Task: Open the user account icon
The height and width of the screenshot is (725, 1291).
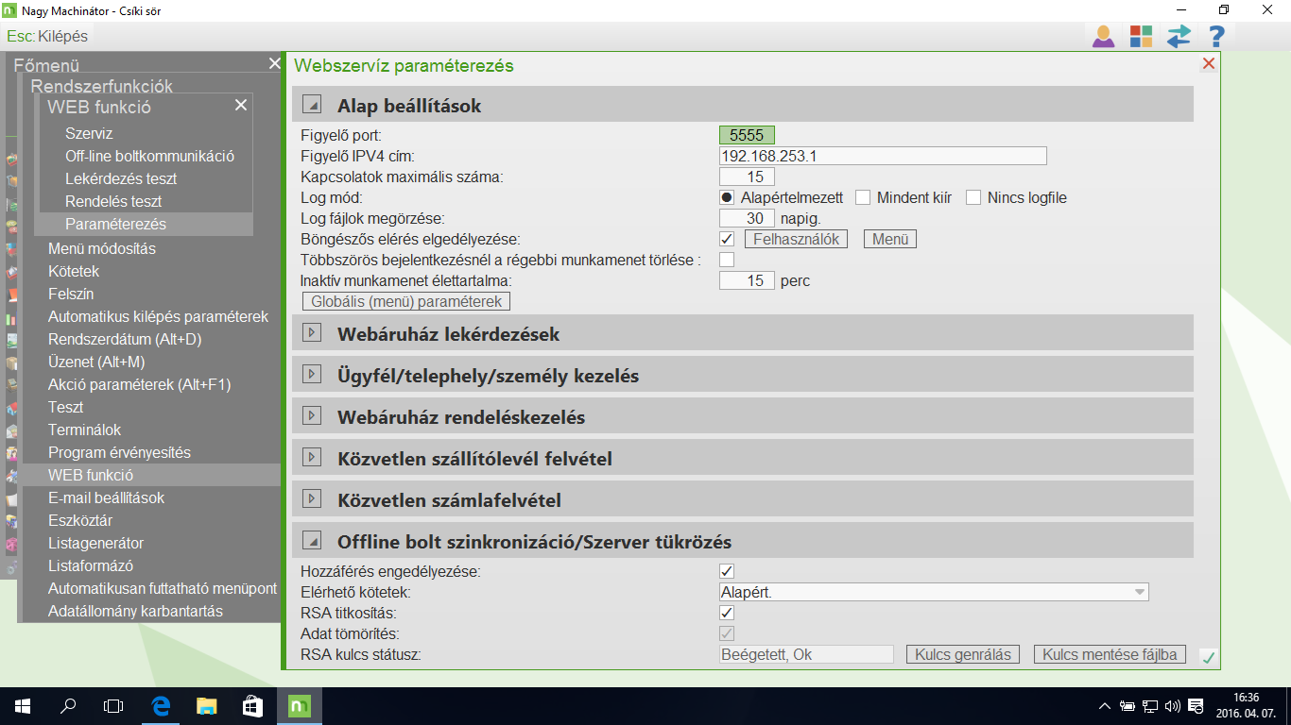Action: pyautogui.click(x=1104, y=36)
